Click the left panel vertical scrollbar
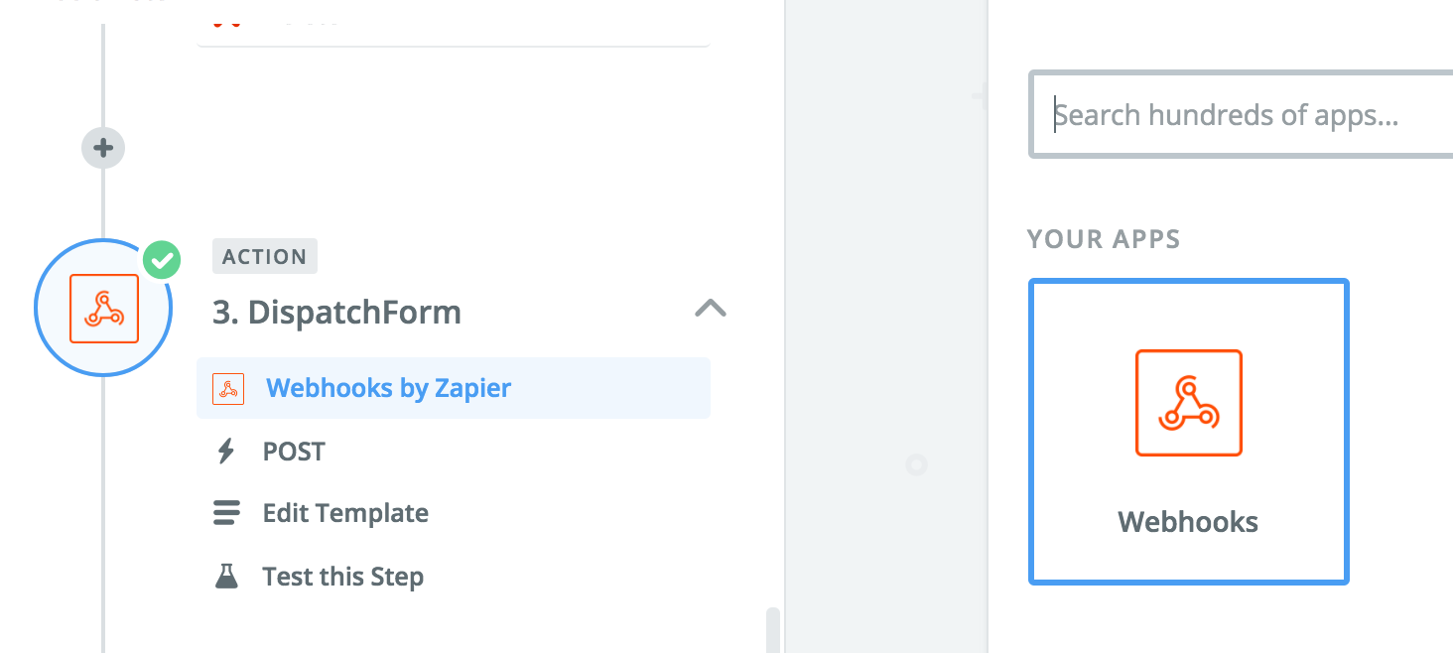Image resolution: width=1453 pixels, height=653 pixels. [773, 628]
